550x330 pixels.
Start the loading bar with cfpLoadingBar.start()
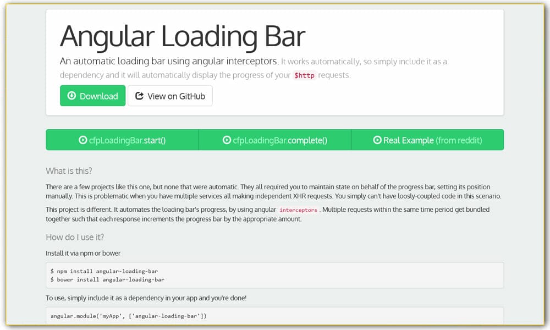click(121, 140)
